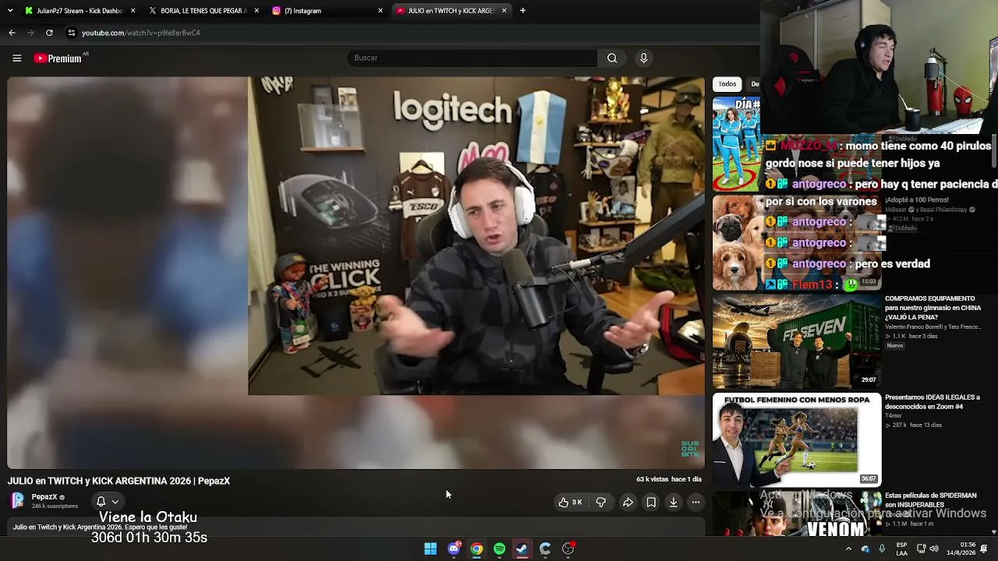
Task: Close the Instagram tab
Action: 380,11
